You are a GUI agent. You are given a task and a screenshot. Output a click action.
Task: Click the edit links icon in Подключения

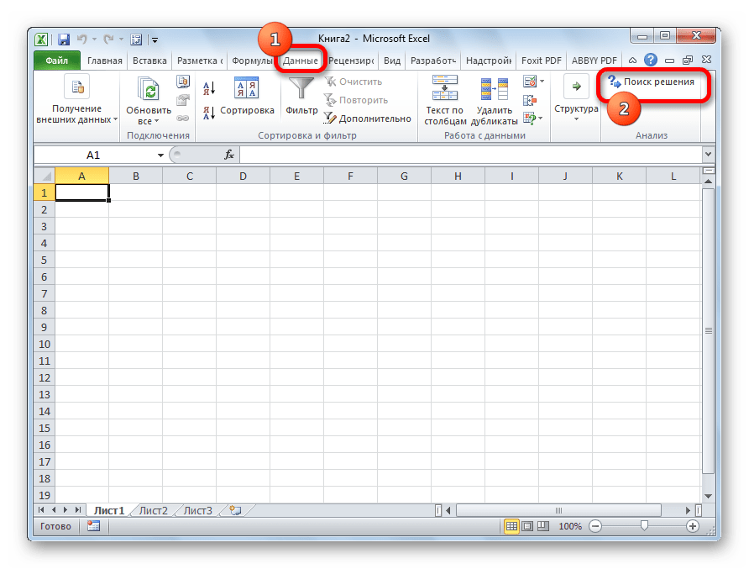coord(183,119)
